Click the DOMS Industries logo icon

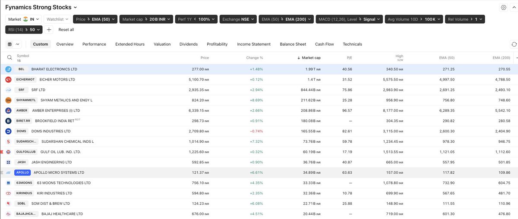pos(8,131)
